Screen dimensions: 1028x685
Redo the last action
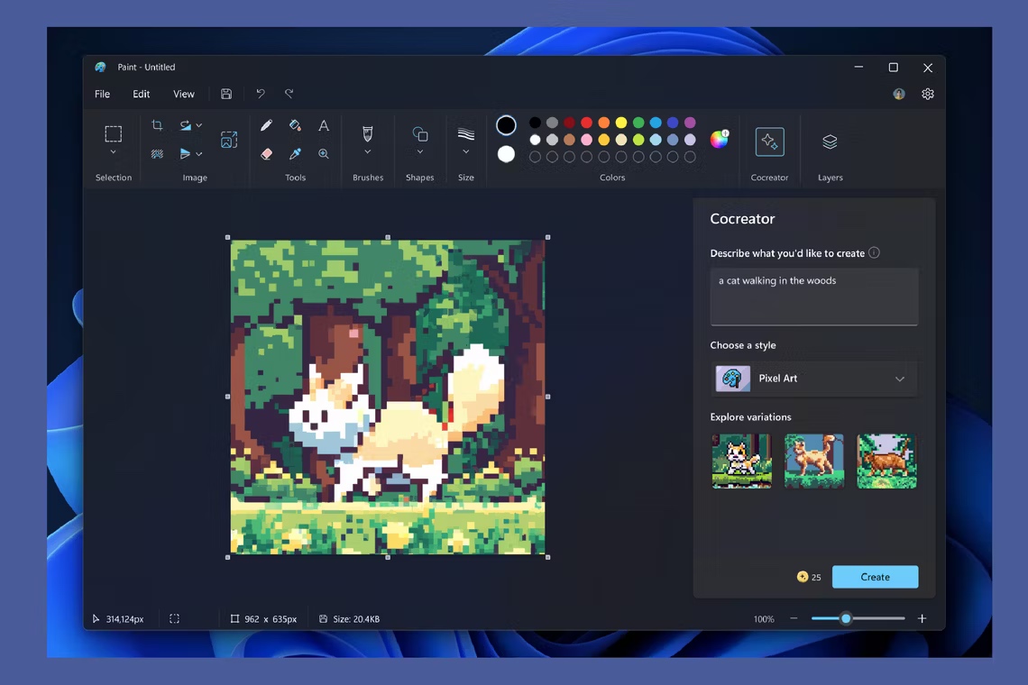tap(289, 94)
